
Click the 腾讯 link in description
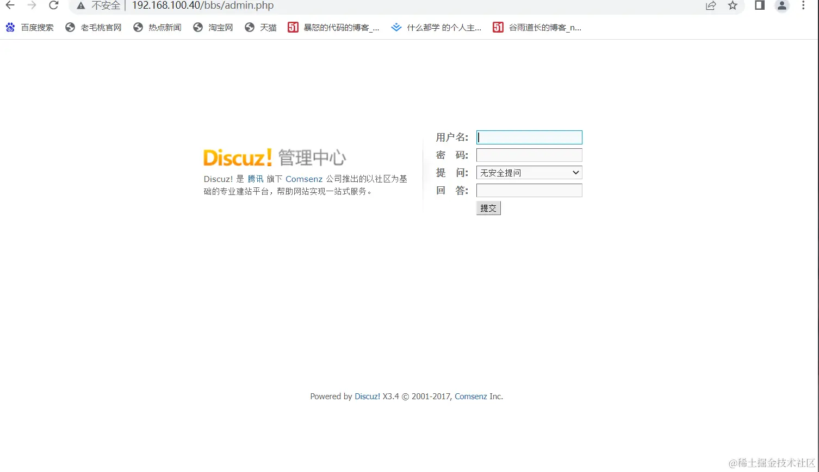(256, 179)
